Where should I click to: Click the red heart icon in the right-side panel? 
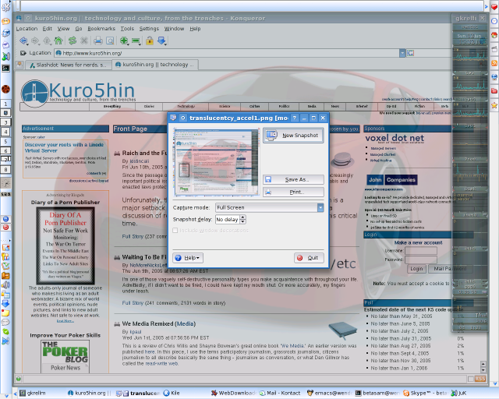494,7
